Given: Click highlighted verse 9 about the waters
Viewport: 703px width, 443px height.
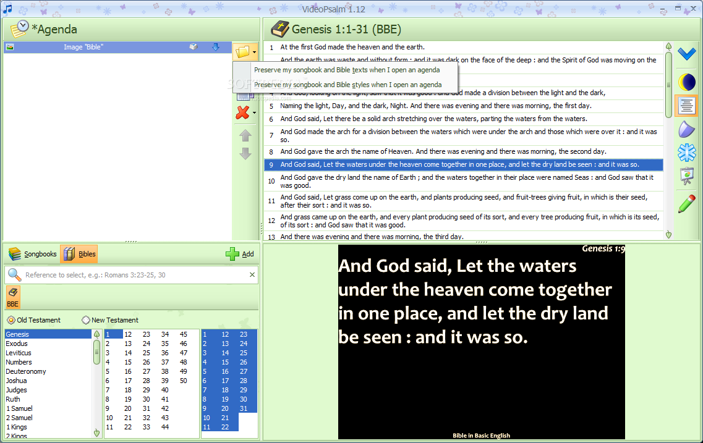Looking at the screenshot, I should [464, 164].
